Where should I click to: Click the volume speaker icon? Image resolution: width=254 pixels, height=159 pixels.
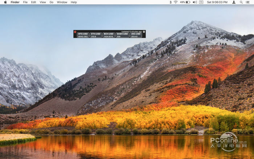[x=195, y=2]
